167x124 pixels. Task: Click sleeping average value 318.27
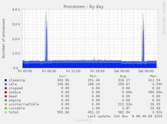124,80
